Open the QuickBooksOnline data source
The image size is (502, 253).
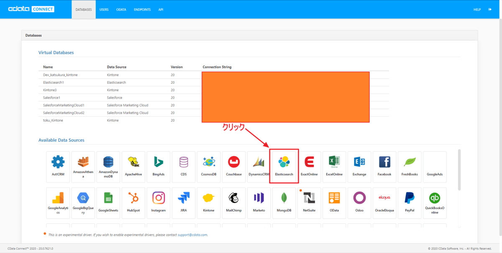click(x=435, y=203)
